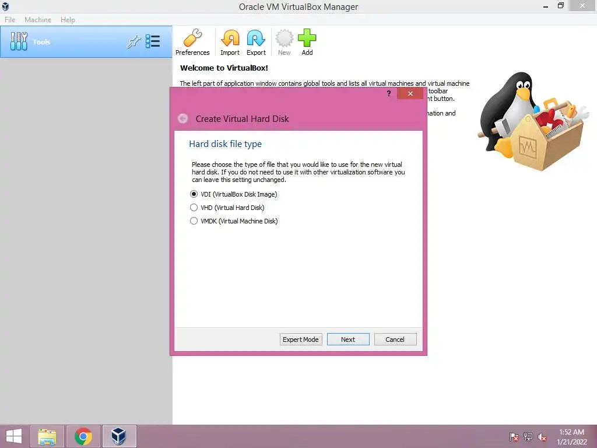Click the muted volume tray icon

pyautogui.click(x=542, y=437)
